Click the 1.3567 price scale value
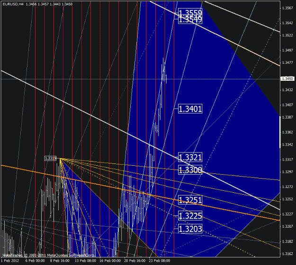296x265 pixels. click(x=287, y=8)
